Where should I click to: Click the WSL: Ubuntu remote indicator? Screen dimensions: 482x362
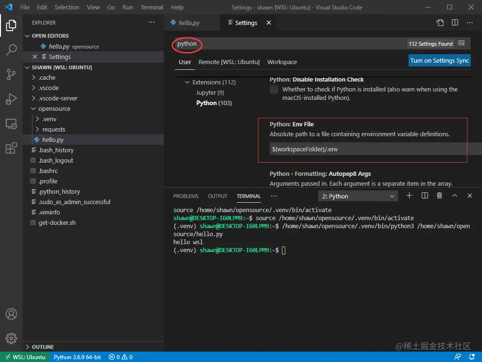pyautogui.click(x=25, y=357)
